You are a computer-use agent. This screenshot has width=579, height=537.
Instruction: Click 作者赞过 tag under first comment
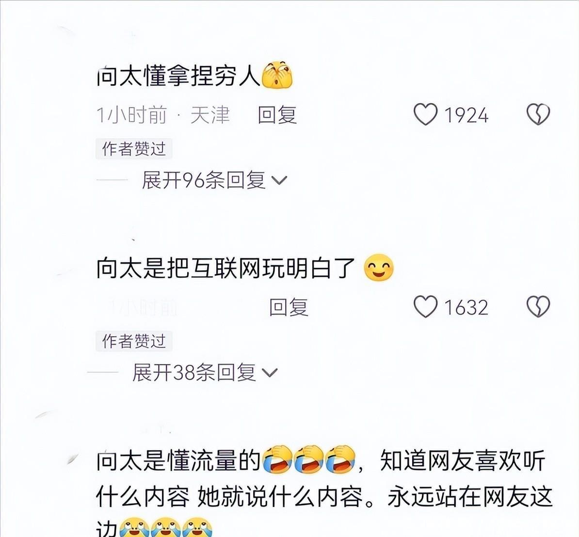(134, 149)
